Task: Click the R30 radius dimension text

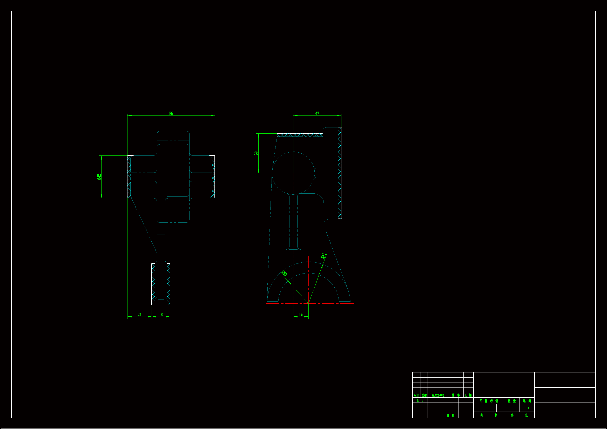Action: (x=284, y=273)
